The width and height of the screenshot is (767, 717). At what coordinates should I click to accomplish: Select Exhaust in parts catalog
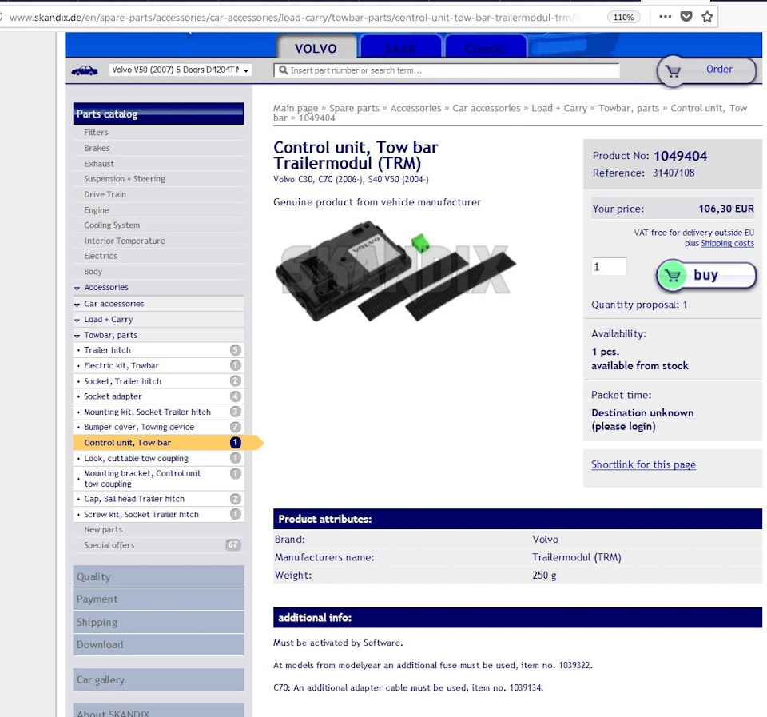click(99, 164)
